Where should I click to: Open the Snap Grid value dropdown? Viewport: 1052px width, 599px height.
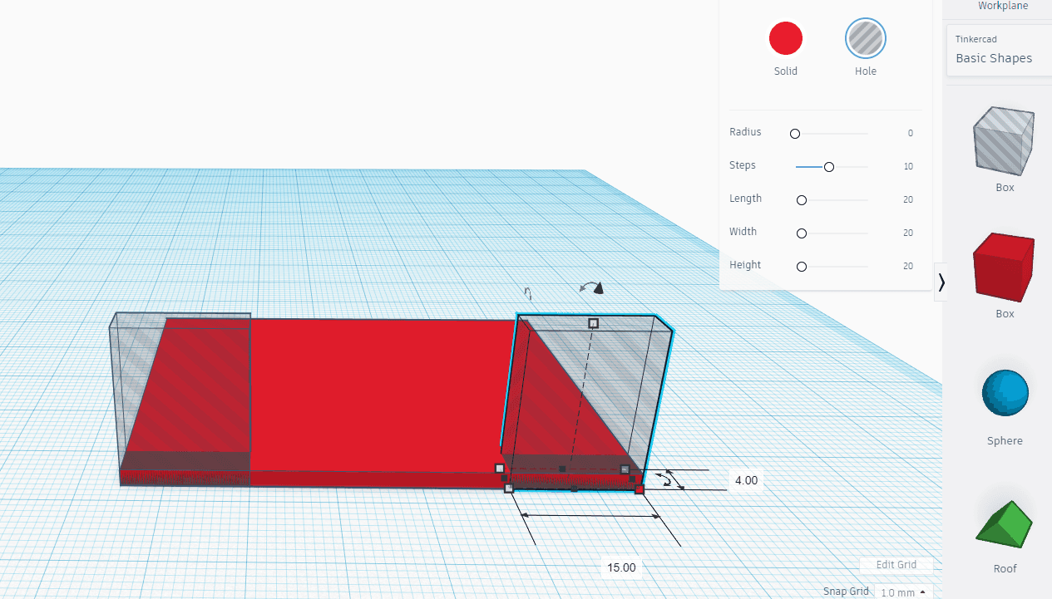[902, 592]
